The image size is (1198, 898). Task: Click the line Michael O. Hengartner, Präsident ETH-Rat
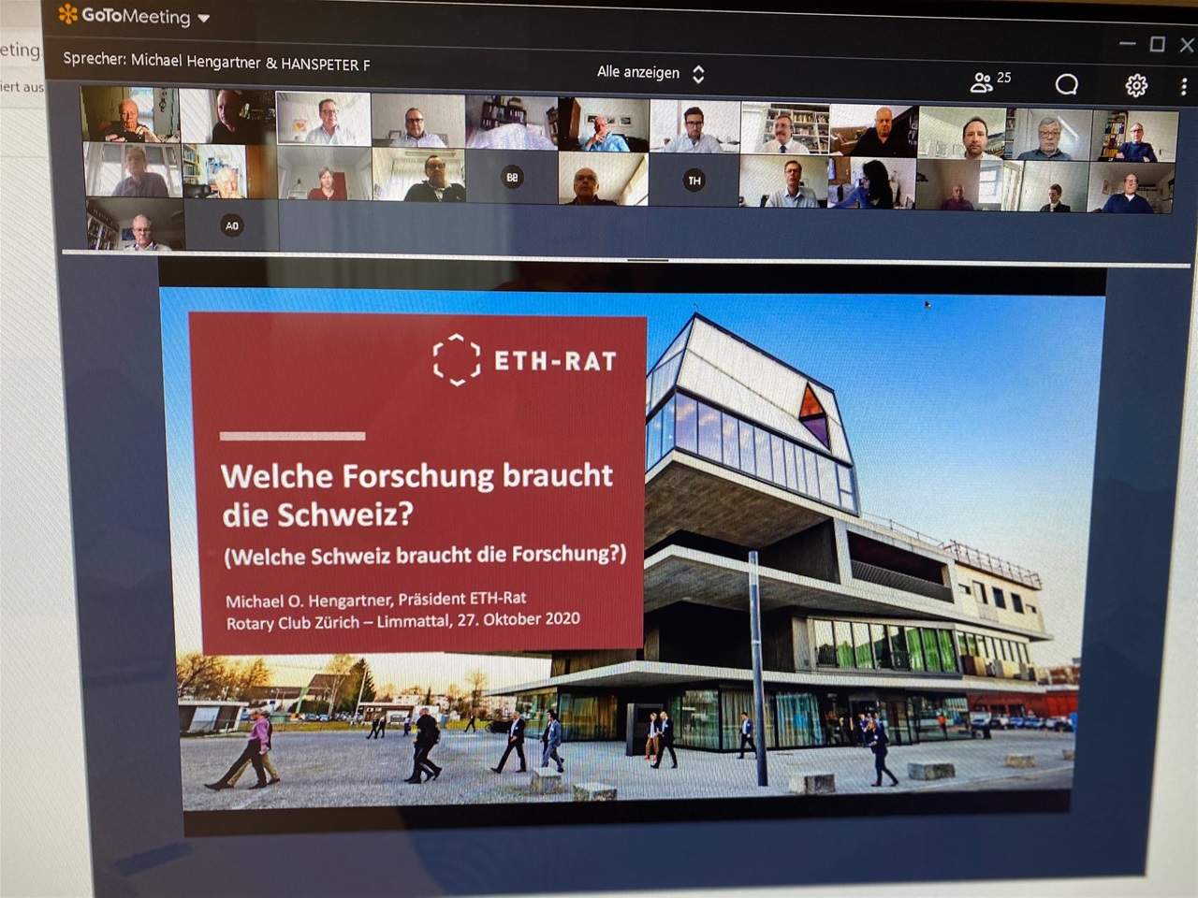[x=375, y=599]
